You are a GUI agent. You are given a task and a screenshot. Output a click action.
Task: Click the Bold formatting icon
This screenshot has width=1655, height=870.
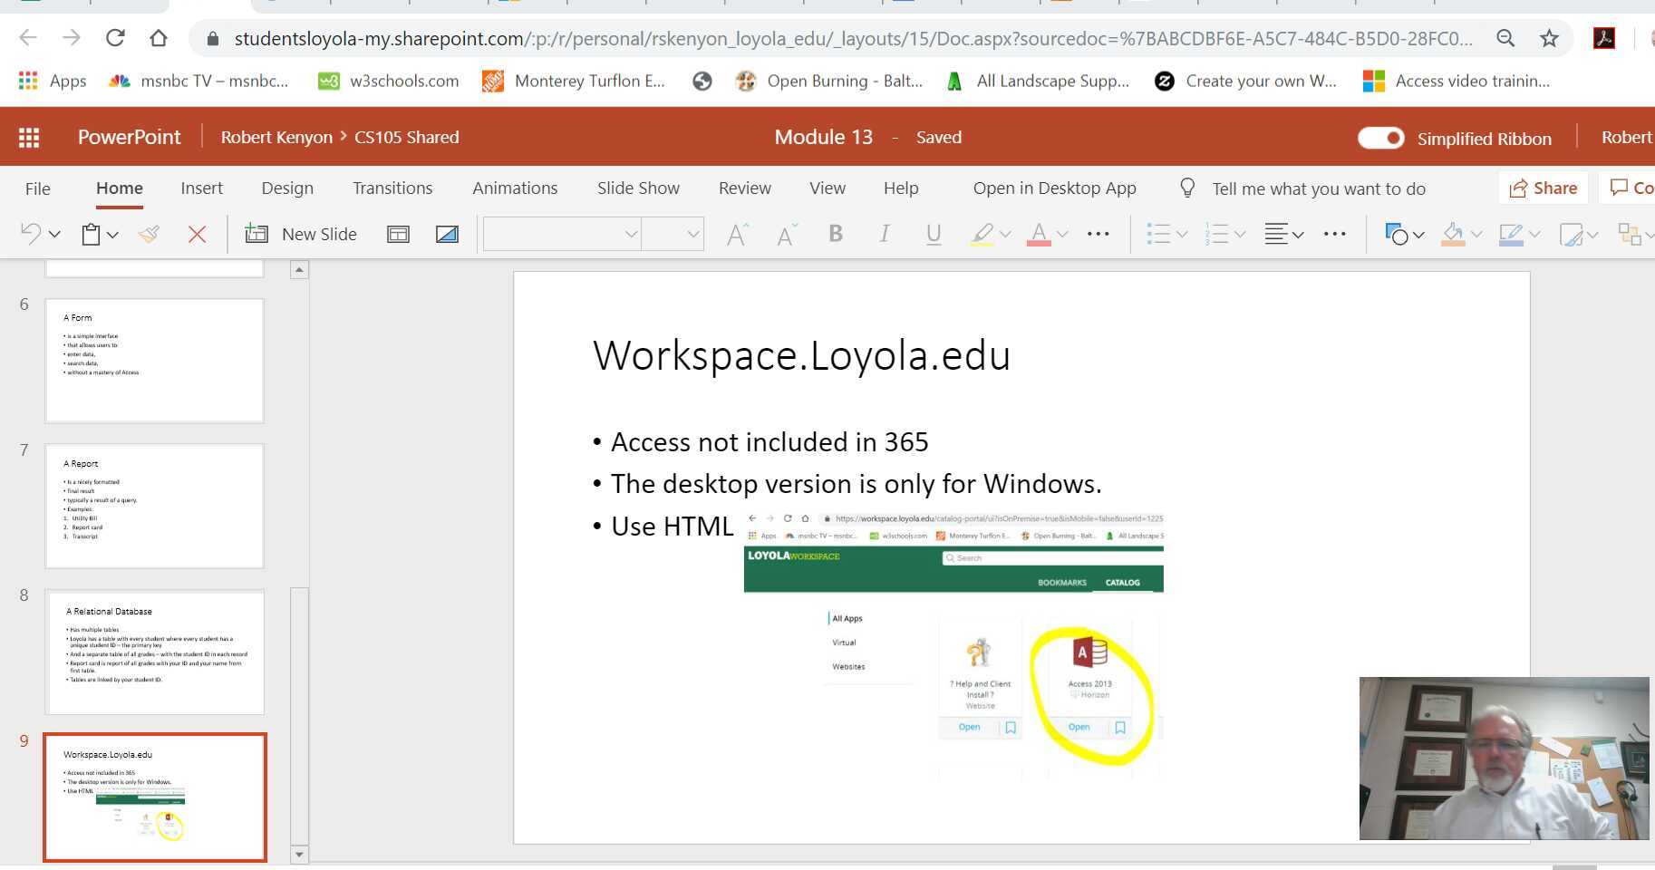pos(835,234)
